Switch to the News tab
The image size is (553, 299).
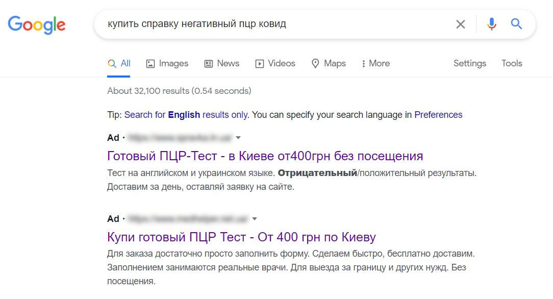tap(221, 64)
